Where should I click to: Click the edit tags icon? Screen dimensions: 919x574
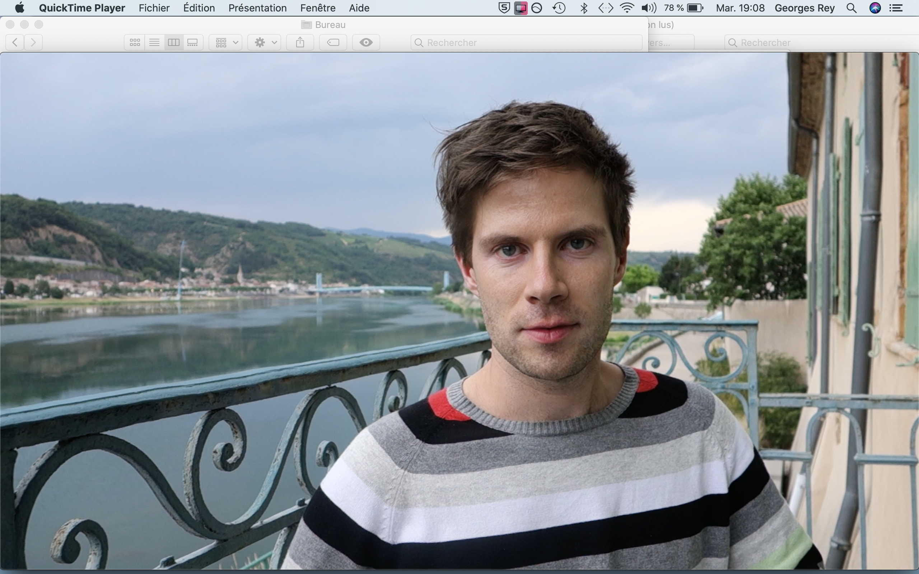click(333, 43)
